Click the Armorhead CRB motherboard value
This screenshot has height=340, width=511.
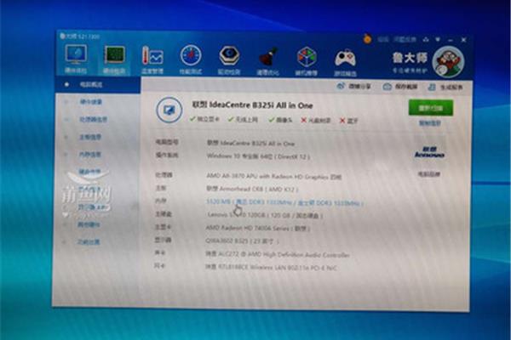tap(252, 189)
